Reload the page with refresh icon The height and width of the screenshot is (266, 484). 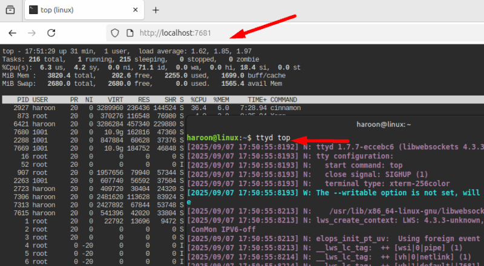[51, 33]
